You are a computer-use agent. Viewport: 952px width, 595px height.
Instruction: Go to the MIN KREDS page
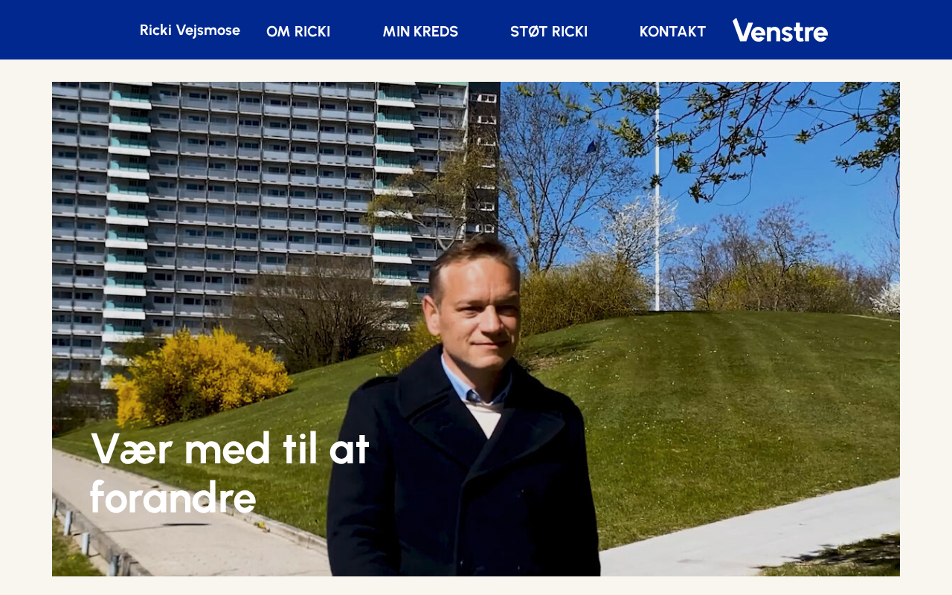[x=420, y=32]
